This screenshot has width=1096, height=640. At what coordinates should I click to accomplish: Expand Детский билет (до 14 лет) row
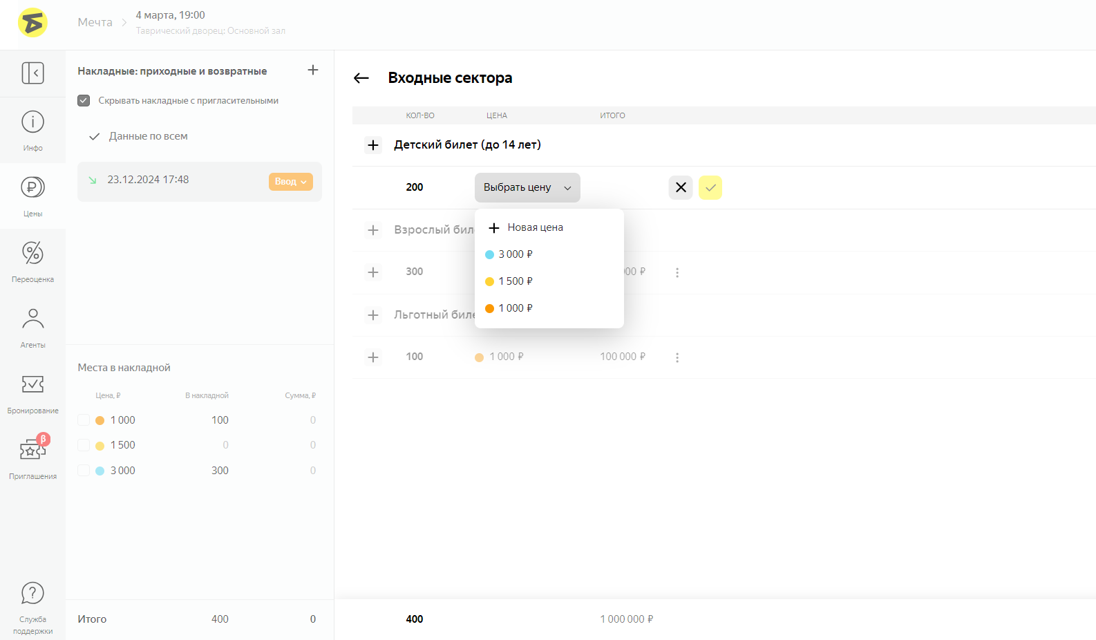(x=373, y=145)
